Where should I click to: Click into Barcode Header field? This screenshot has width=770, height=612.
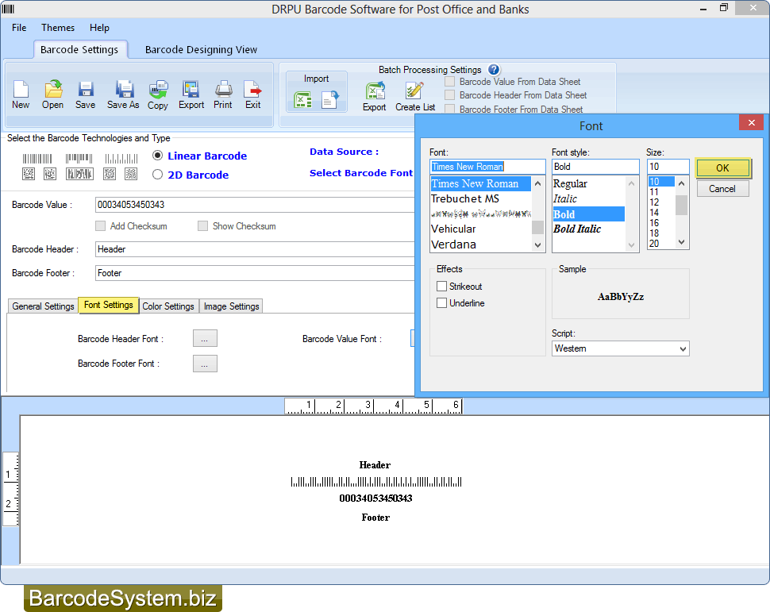click(255, 249)
